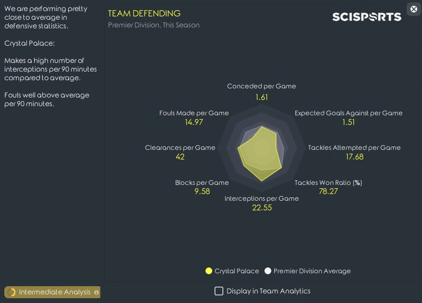Image resolution: width=422 pixels, height=303 pixels.
Task: Open the Intermediate Analysis button
Action: [52, 292]
